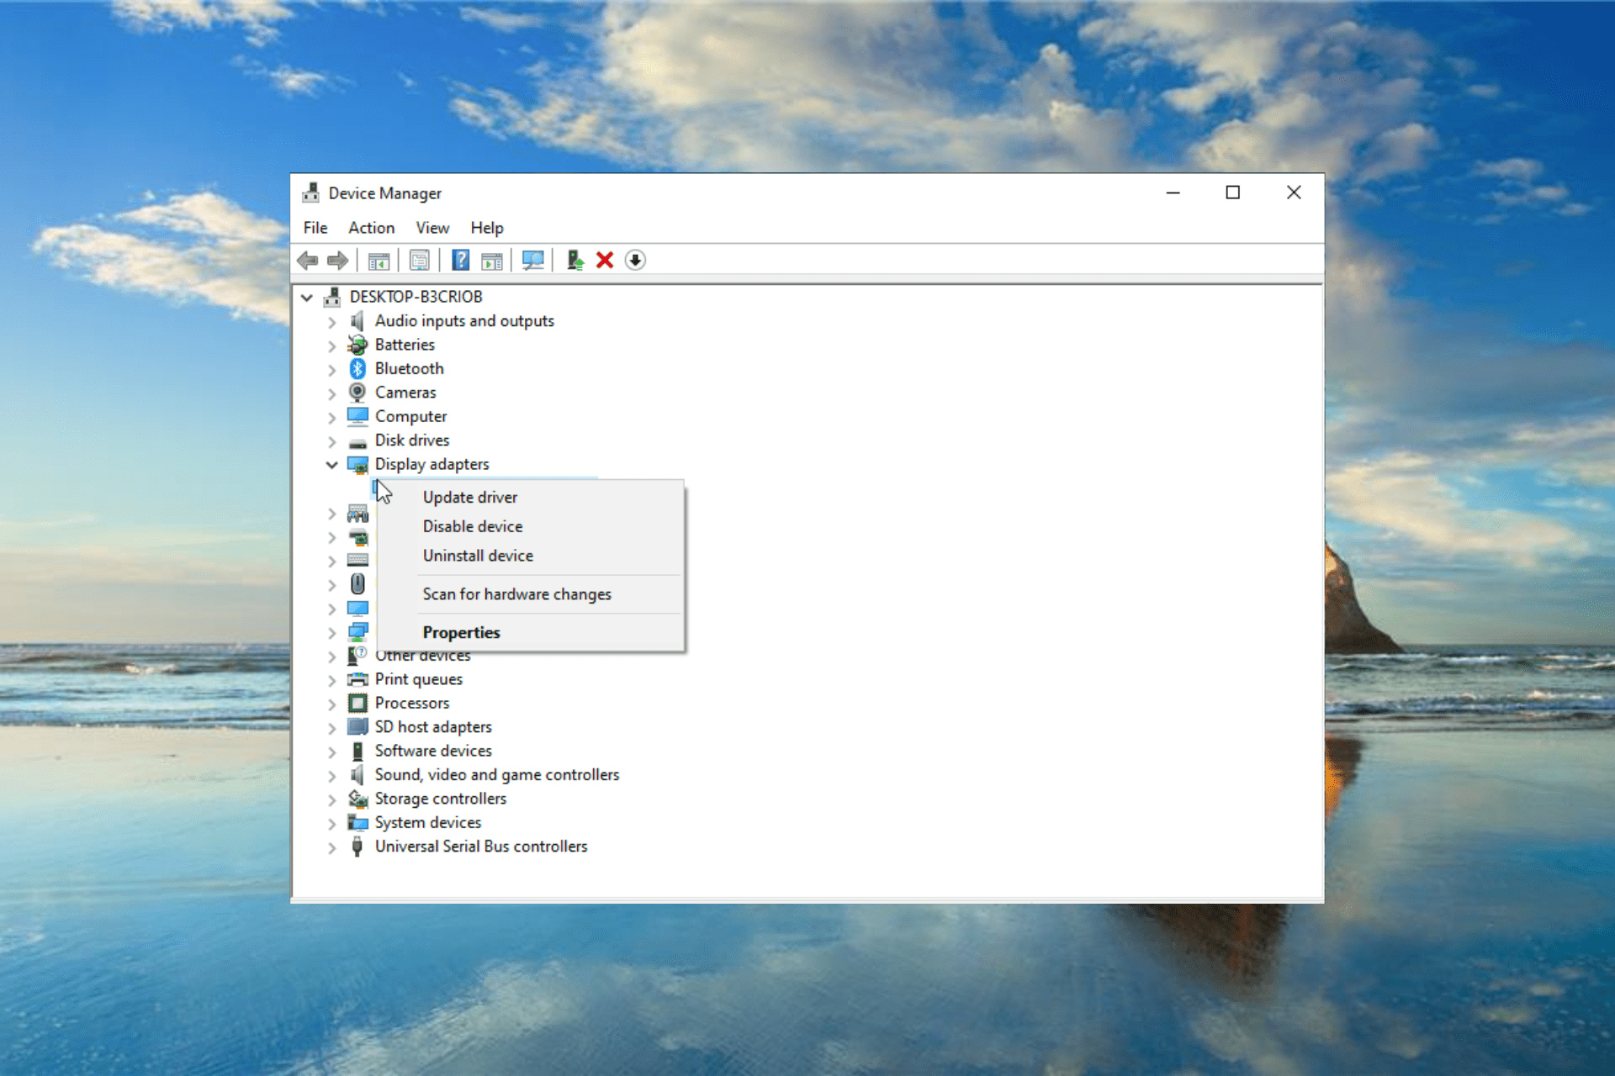Image resolution: width=1615 pixels, height=1076 pixels.
Task: Click the Bluetooth category icon
Action: (x=357, y=369)
